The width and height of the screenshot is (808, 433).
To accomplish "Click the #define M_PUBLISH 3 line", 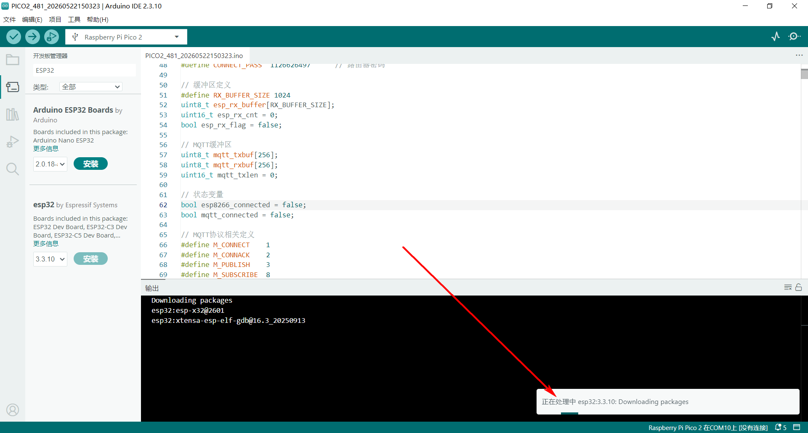I will point(226,264).
